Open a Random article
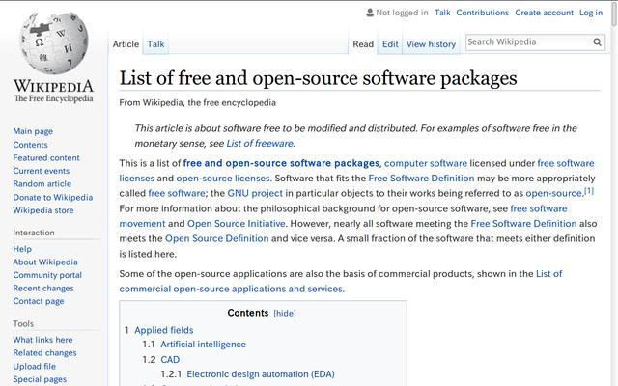618x386 pixels. [x=42, y=184]
